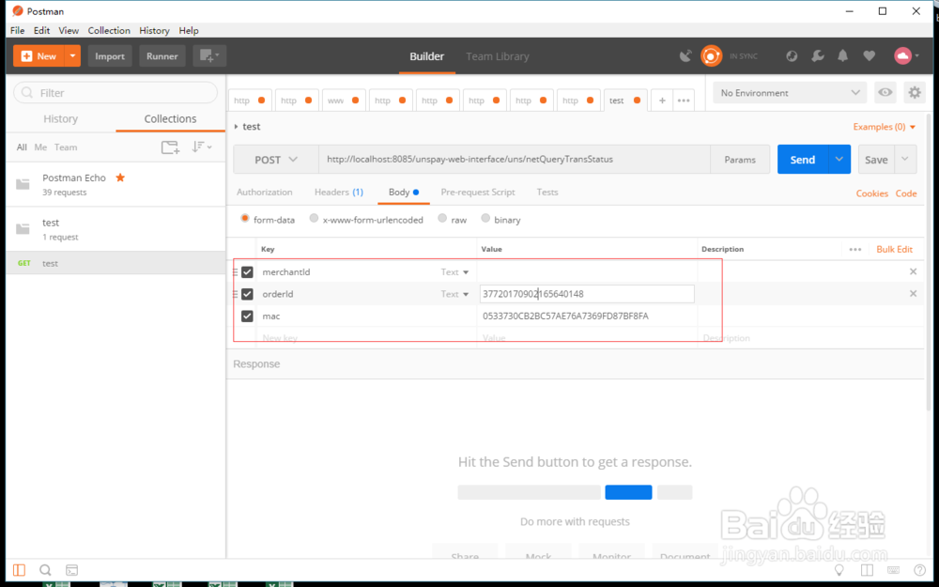The height and width of the screenshot is (587, 939).
Task: Open notifications bell icon
Action: (842, 55)
